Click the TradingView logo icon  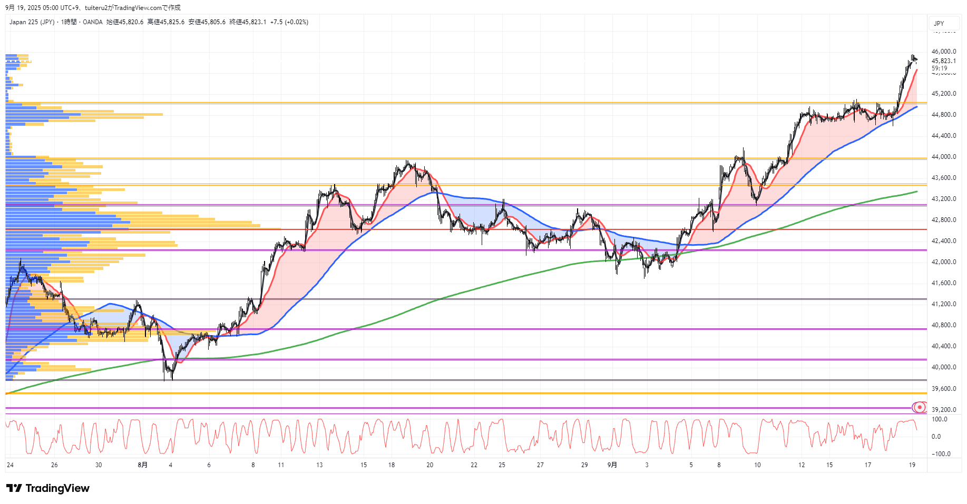14,488
